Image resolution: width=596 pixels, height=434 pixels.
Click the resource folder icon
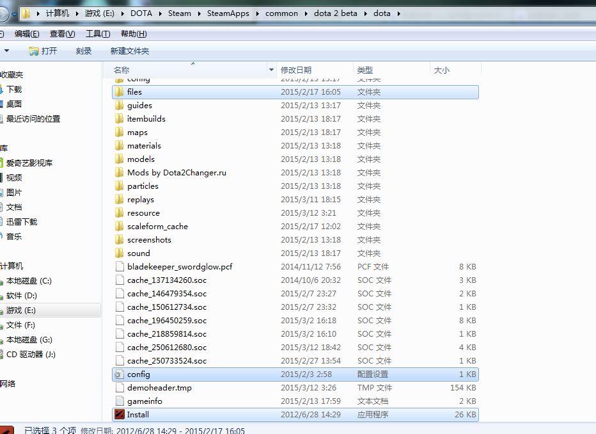click(120, 213)
